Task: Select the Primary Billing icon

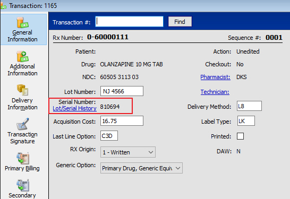Action: coord(22,158)
